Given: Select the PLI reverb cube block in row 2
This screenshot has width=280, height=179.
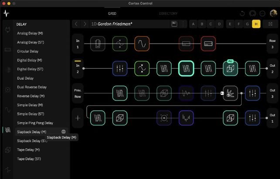Looking at the screenshot, I should 230,69.
